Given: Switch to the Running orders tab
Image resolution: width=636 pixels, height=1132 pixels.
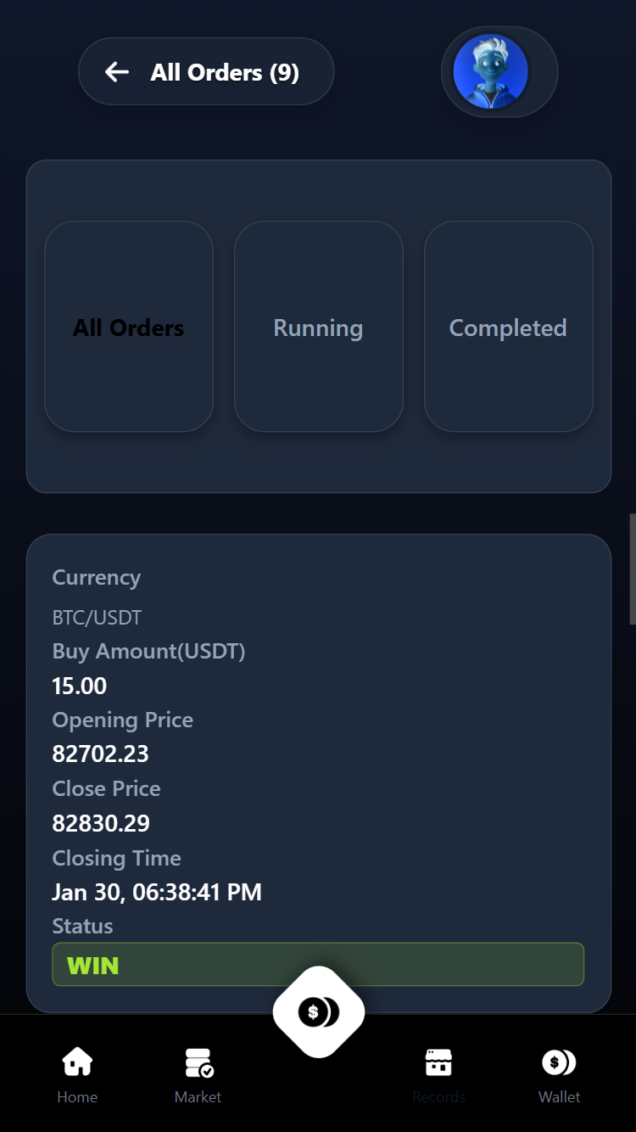Looking at the screenshot, I should click(x=318, y=328).
